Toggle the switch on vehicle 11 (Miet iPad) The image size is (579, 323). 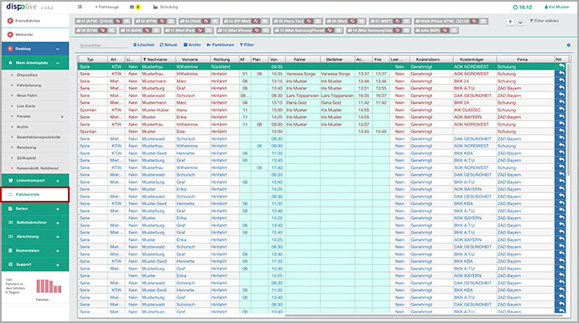208,30
